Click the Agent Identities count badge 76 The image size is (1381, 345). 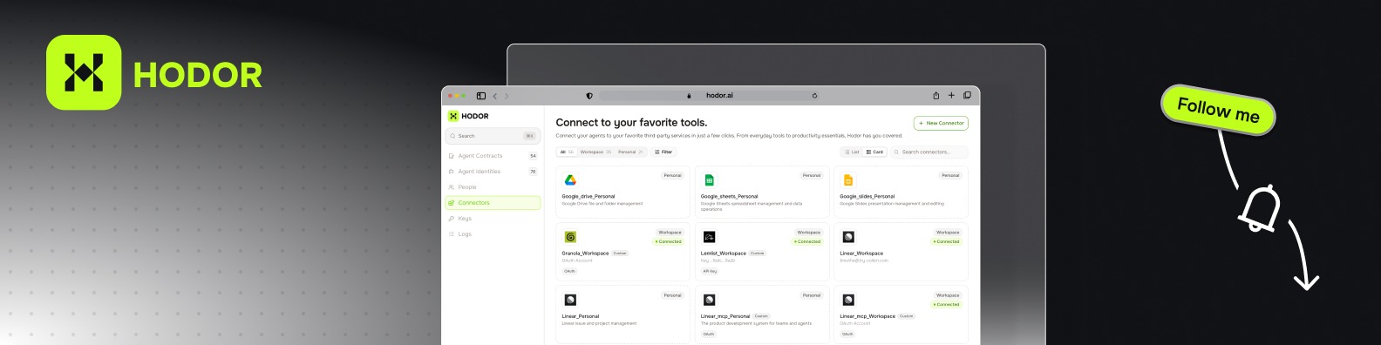click(x=533, y=172)
